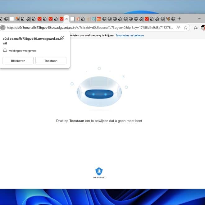Close the currently active browser tab

pos(66,19)
